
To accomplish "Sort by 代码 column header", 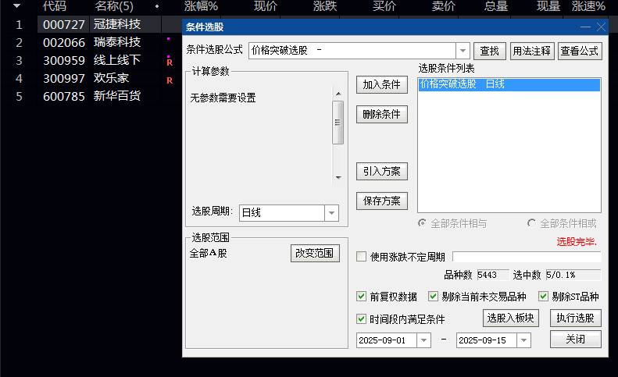I will tap(55, 6).
